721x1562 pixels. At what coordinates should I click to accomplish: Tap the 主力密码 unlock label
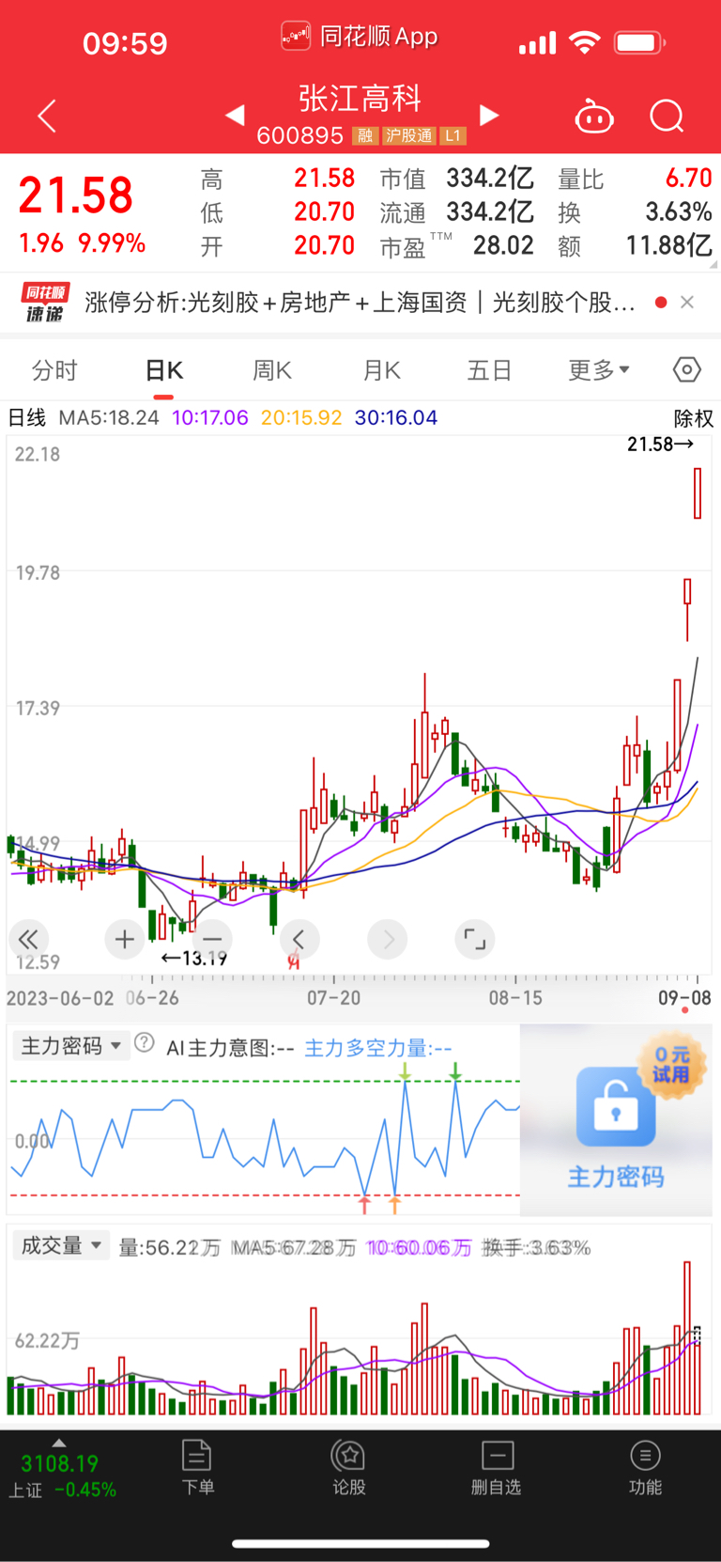click(x=616, y=1177)
